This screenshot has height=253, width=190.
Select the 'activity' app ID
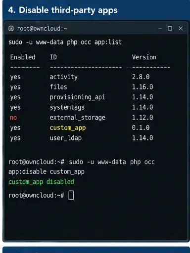(64, 77)
